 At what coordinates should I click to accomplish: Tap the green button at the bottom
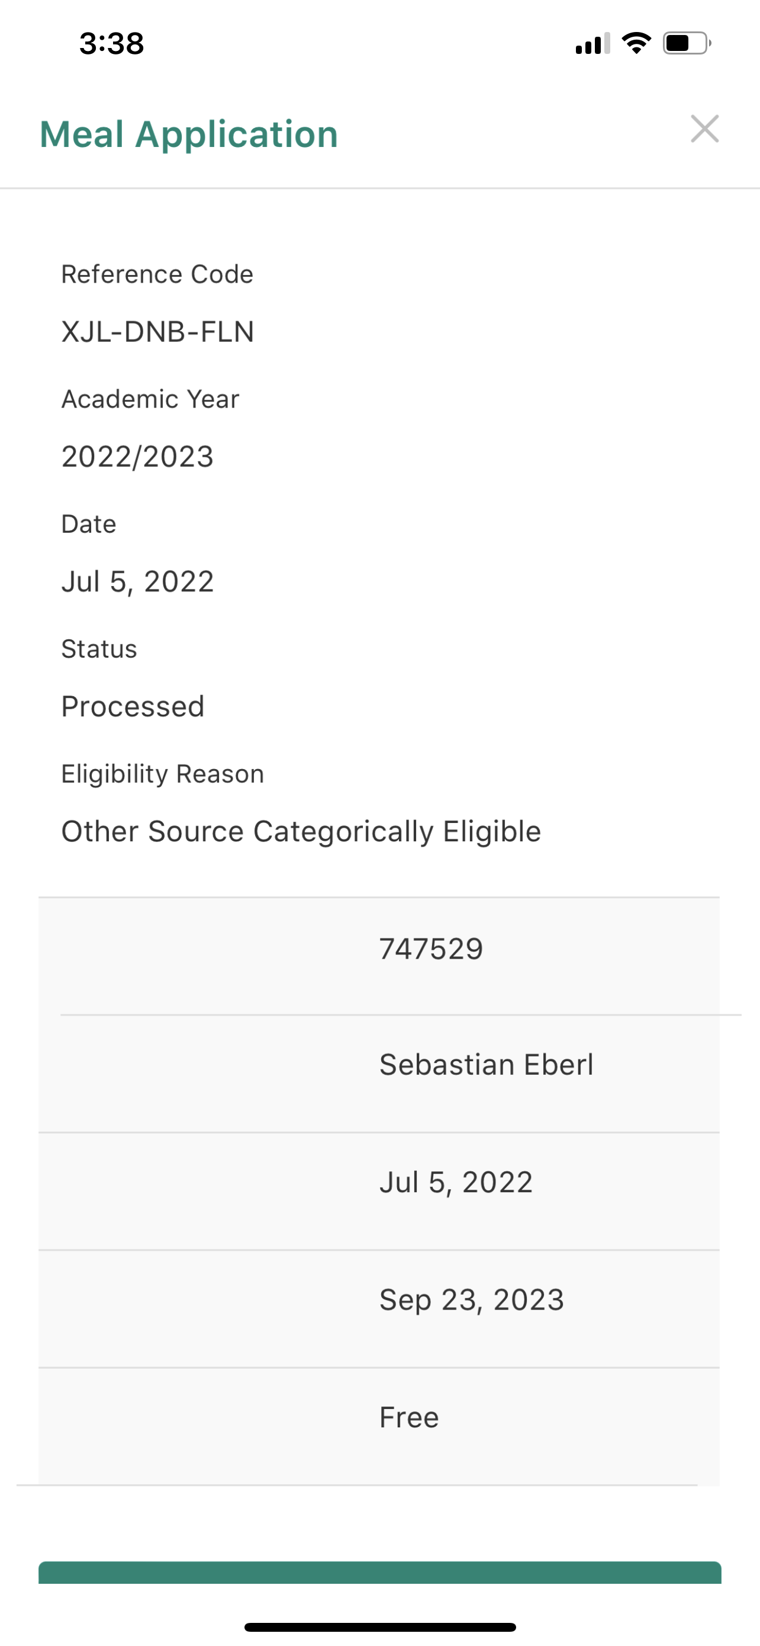point(379,1572)
